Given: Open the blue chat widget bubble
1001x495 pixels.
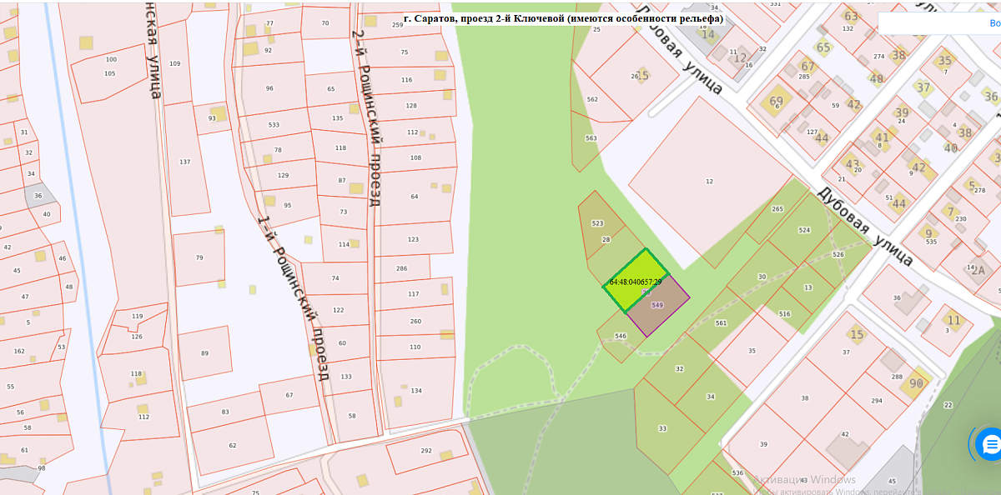Looking at the screenshot, I should (x=990, y=444).
